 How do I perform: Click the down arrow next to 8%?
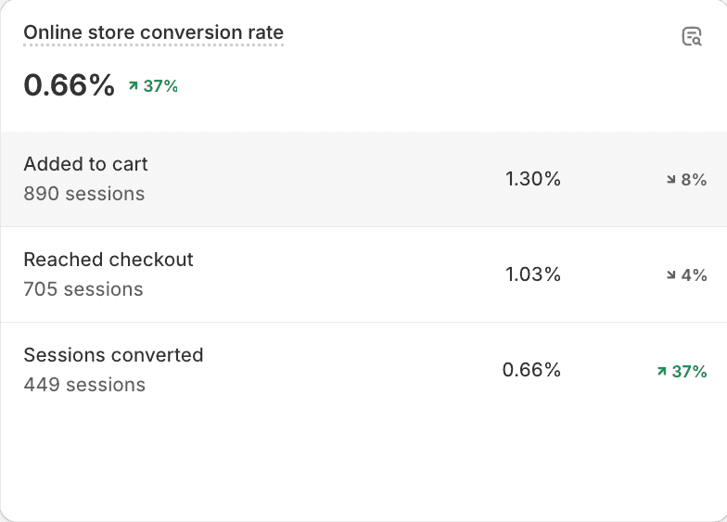click(671, 180)
